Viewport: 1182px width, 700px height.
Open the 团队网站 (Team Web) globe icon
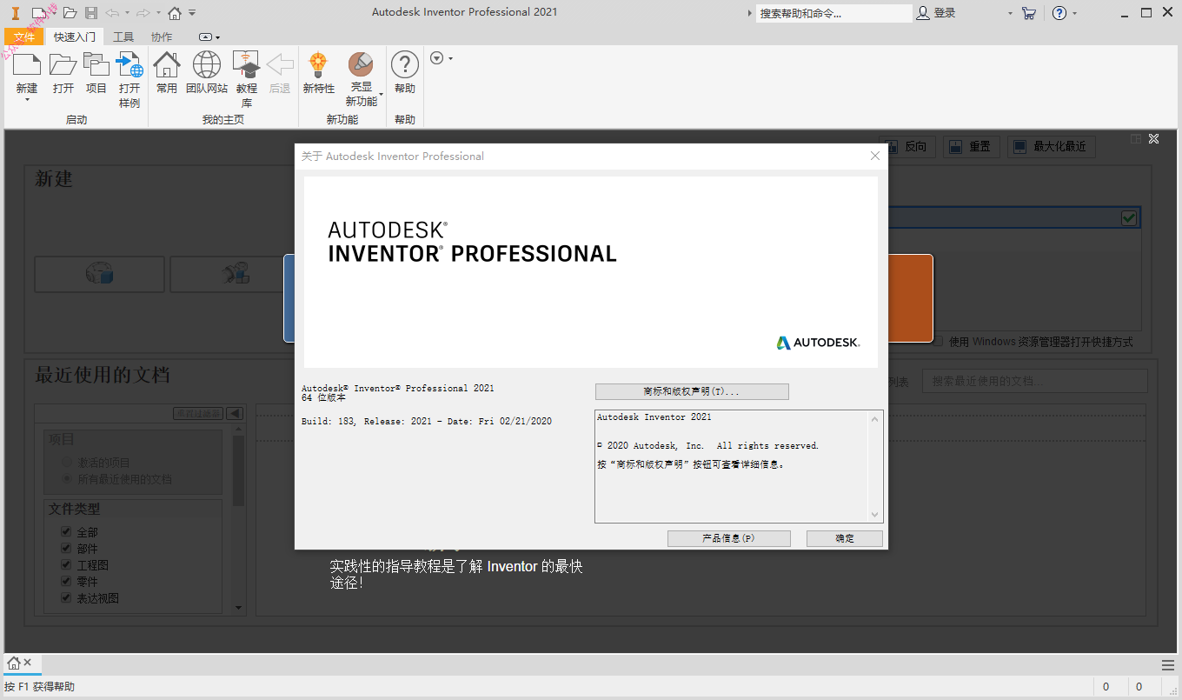tap(207, 65)
